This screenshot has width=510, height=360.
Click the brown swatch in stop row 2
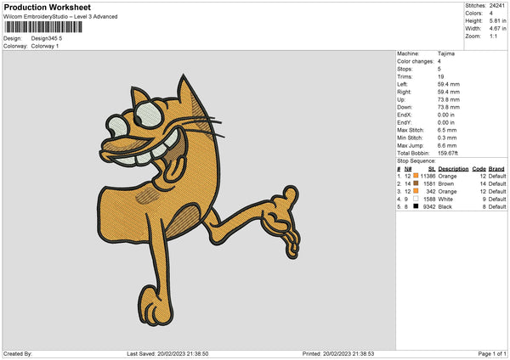(x=416, y=183)
